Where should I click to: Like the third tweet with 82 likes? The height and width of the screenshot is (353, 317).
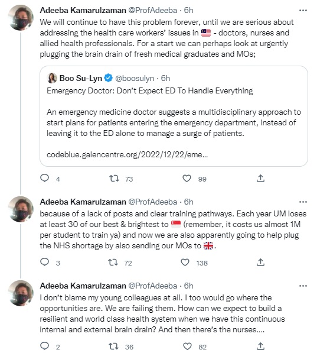coord(187,346)
